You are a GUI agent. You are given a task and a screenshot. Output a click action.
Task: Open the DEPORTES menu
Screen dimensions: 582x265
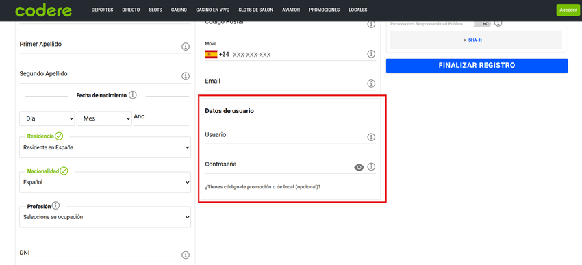click(x=103, y=10)
